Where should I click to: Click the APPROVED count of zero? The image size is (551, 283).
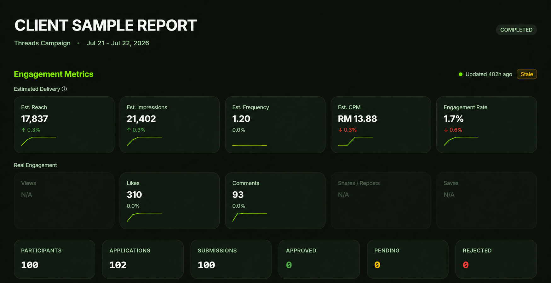pyautogui.click(x=289, y=265)
